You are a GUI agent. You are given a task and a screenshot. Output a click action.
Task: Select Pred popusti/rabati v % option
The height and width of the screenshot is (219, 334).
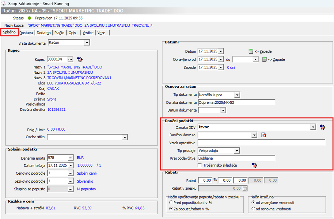tap(171, 202)
